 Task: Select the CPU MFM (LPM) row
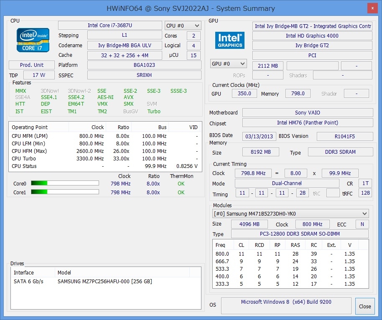pos(105,136)
